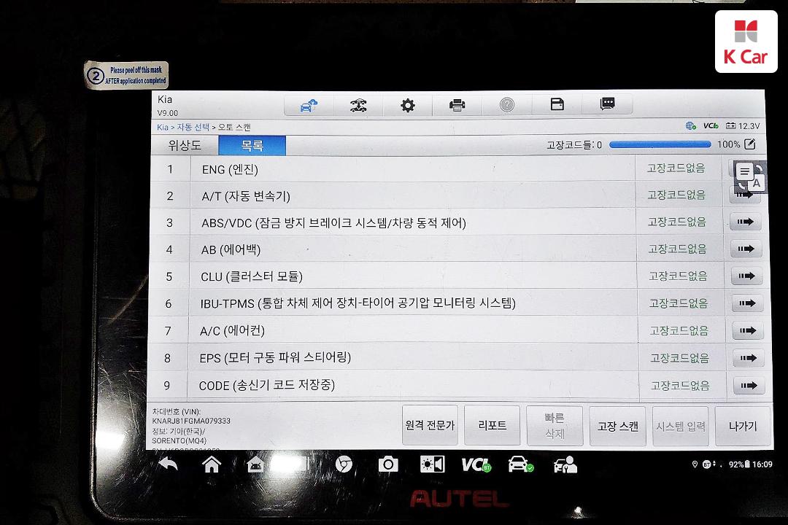788x525 pixels.
Task: Open the message feedback icon
Action: click(607, 105)
